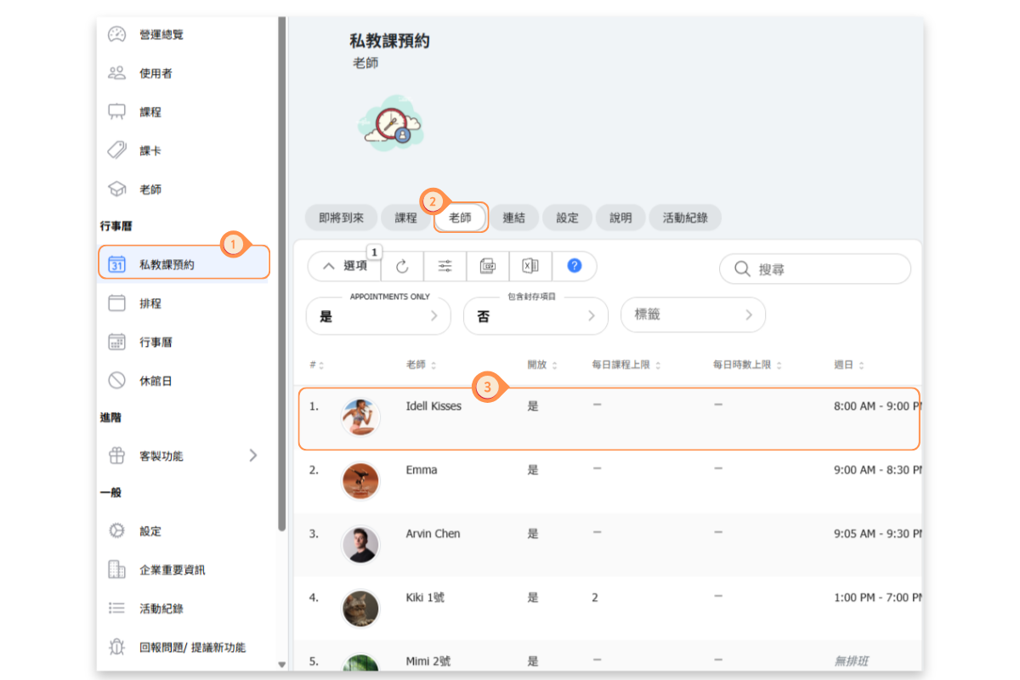Expand 客製功能 submenu arrow

(x=252, y=456)
